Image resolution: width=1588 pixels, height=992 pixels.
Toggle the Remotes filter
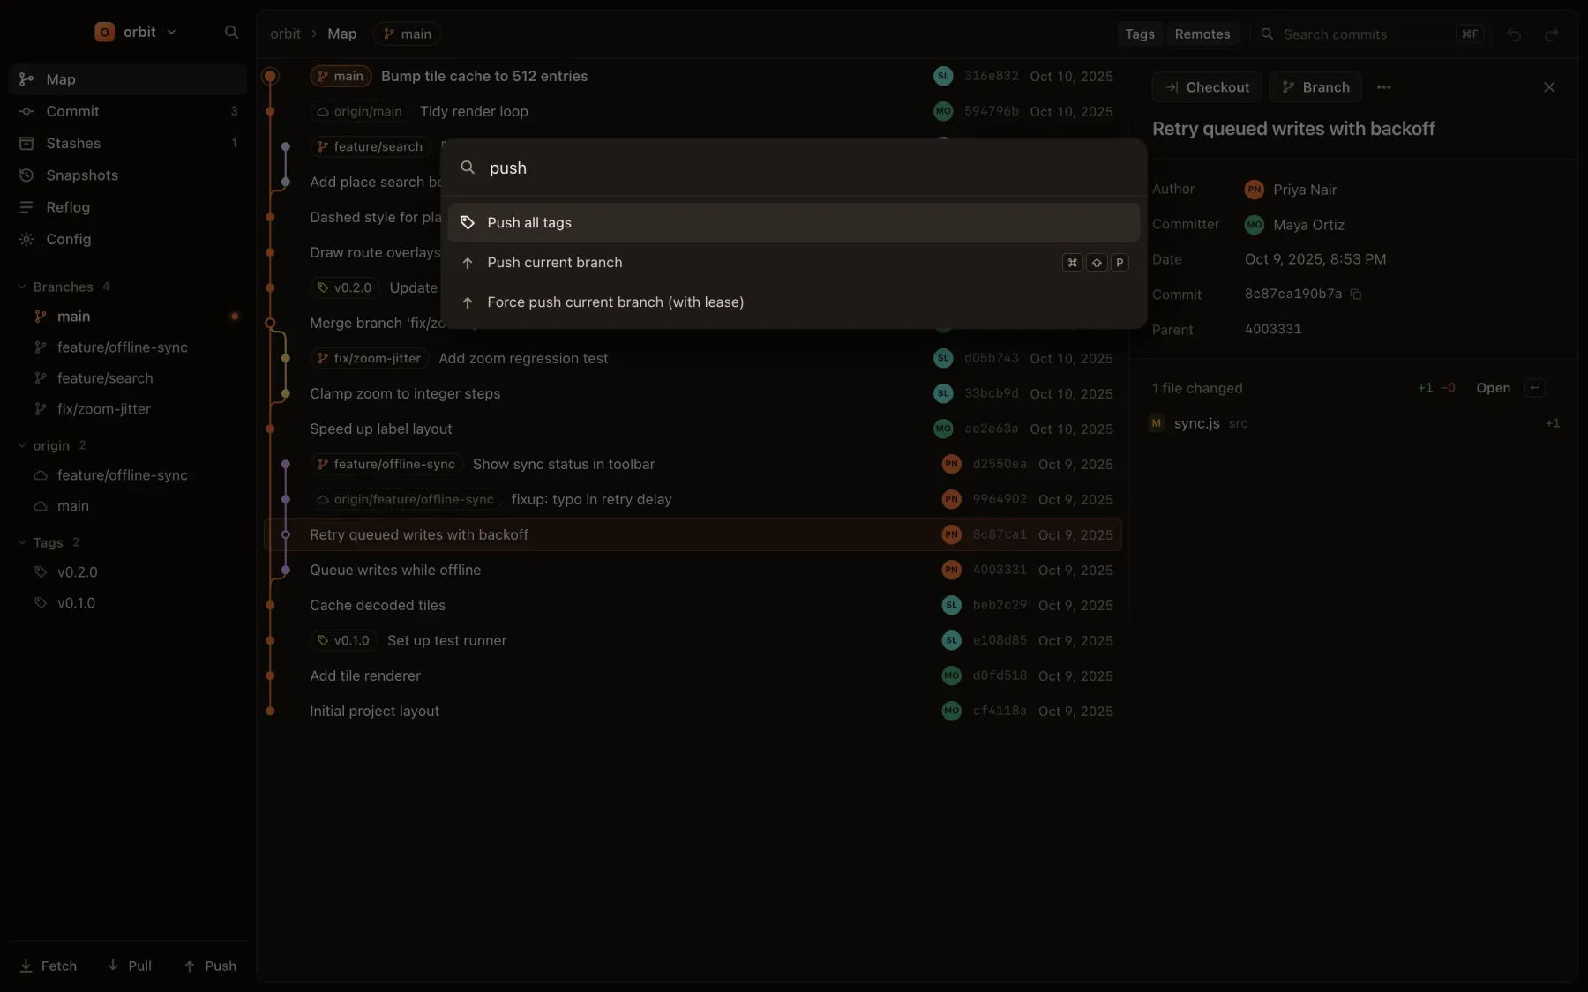[1202, 34]
